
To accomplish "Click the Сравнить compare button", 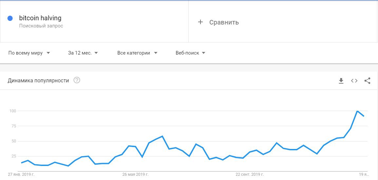I will (224, 22).
